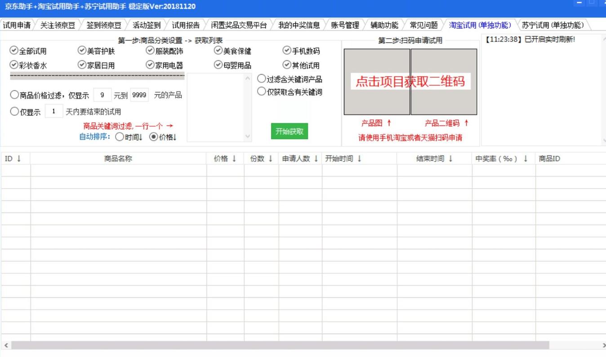The image size is (606, 357).
Task: Click the green 开始获取 button
Action: tap(290, 131)
